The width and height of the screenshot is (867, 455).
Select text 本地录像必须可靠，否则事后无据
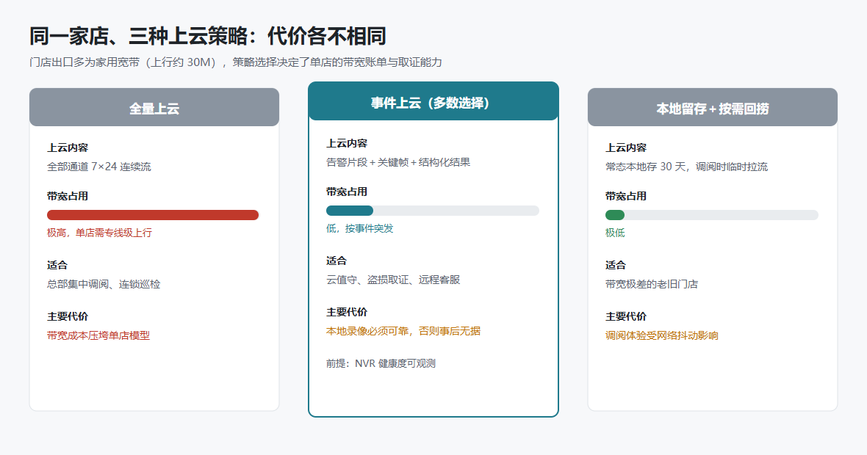point(403,331)
